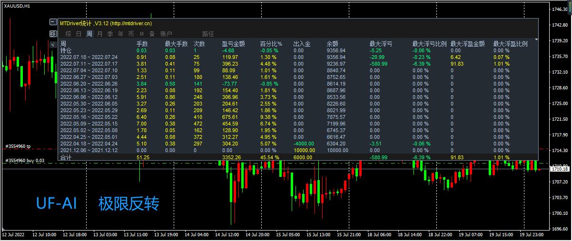Image resolution: width=572 pixels, height=241 pixels.
Task: Open the M magic-number tab
Action: point(142,34)
